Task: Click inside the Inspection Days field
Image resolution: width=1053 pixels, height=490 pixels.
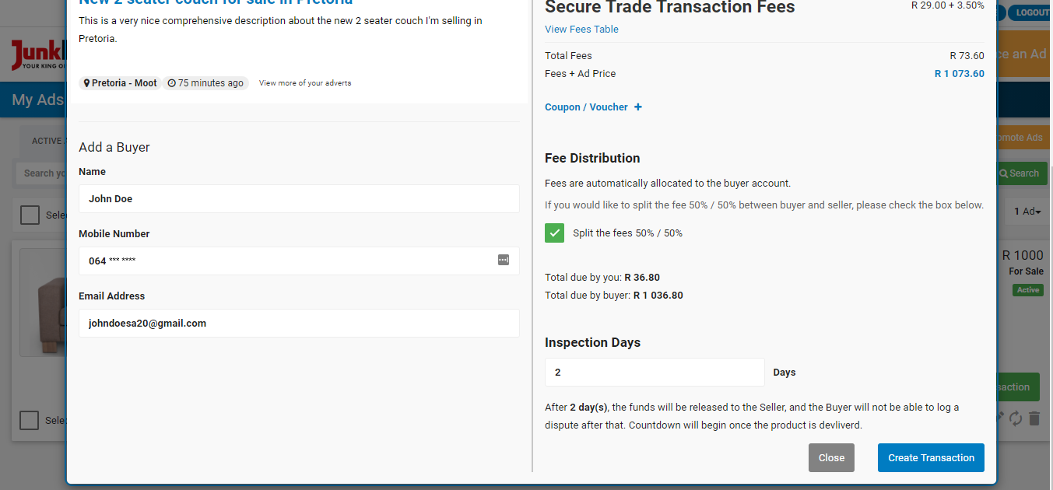Action: tap(654, 372)
